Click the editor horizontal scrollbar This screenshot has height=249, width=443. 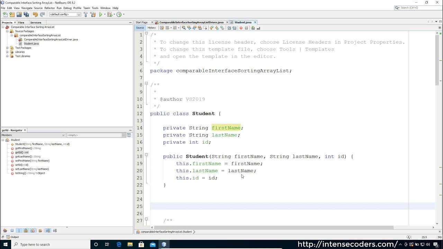click(274, 228)
